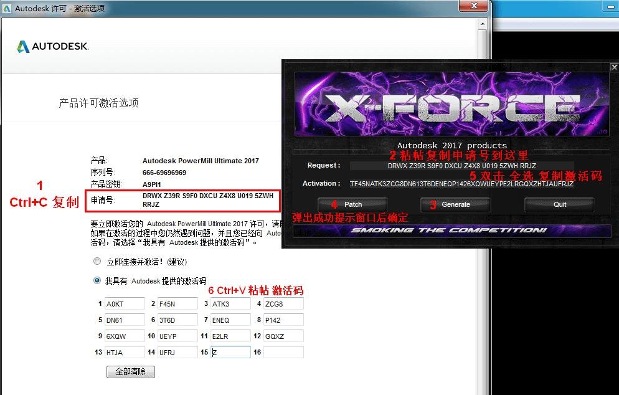Click activation code box 9 containing 6XQW

tap(125, 336)
